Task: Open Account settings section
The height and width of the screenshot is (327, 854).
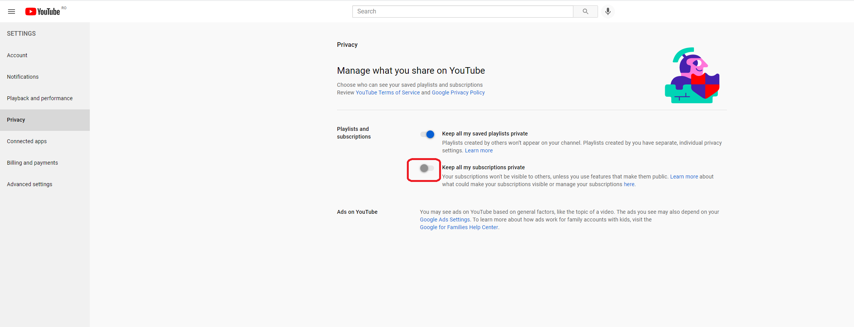Action: (17, 55)
